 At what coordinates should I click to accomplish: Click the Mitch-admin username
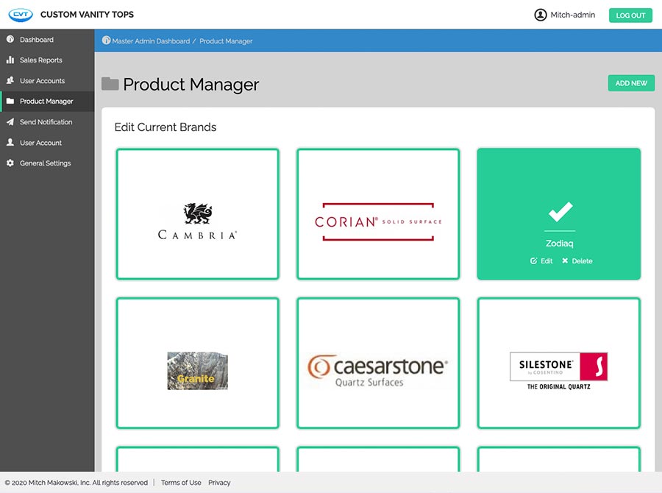pyautogui.click(x=573, y=15)
